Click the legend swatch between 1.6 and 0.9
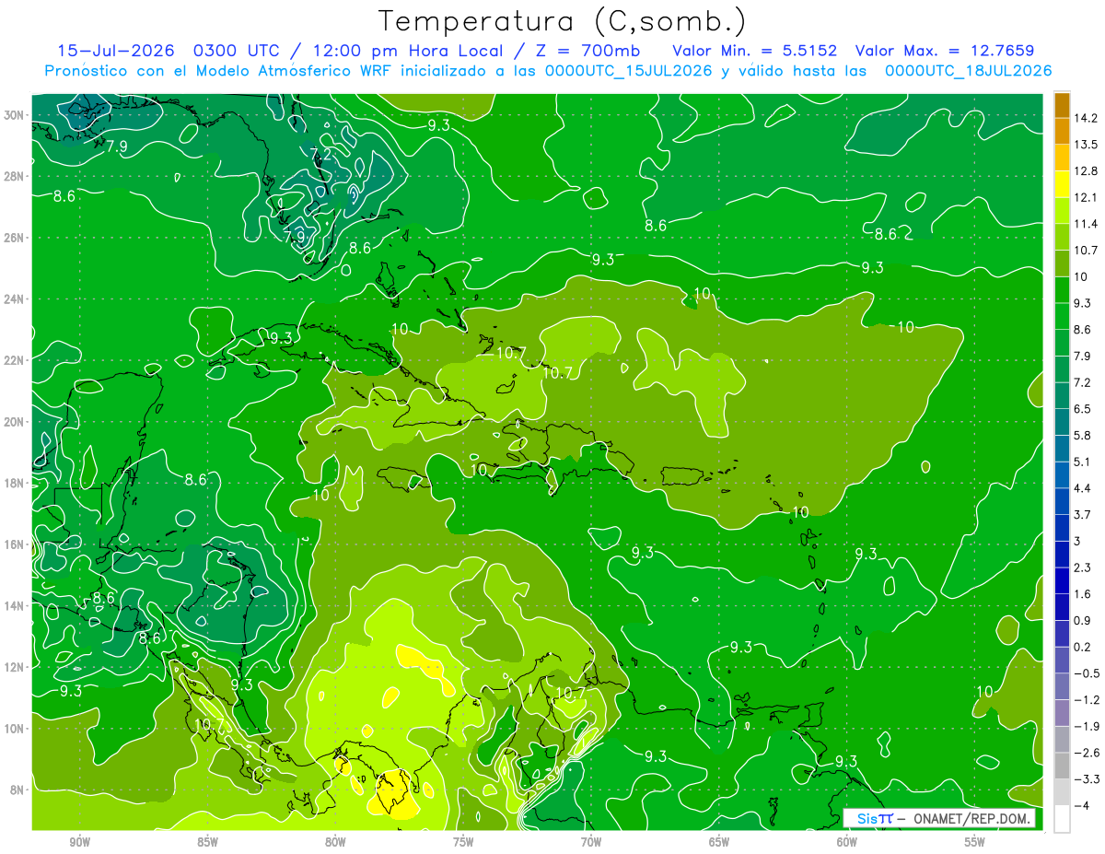 coord(1062,607)
